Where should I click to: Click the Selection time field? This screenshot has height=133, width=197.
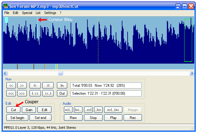click(x=106, y=93)
